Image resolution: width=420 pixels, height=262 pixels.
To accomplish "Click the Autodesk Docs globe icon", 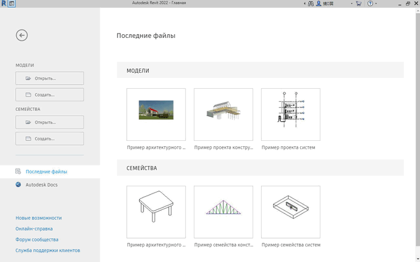I will click(19, 185).
